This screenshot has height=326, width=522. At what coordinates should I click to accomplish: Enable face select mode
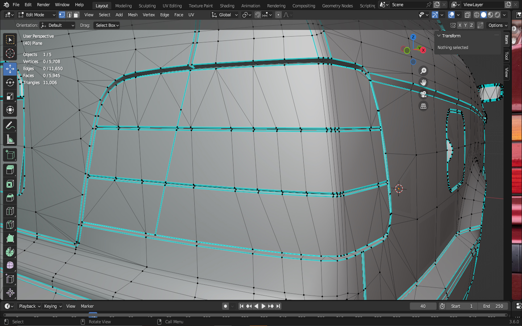tap(76, 15)
